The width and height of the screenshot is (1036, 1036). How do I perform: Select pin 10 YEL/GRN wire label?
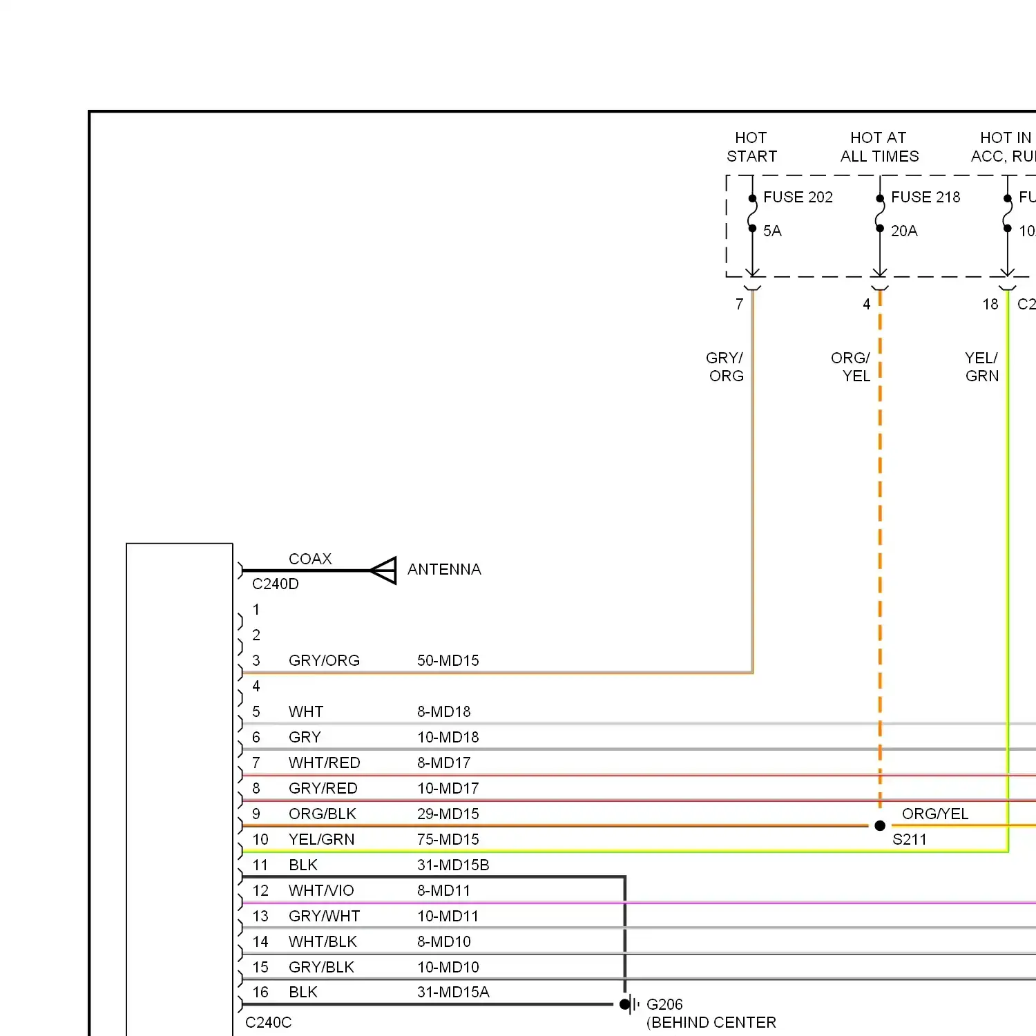click(x=322, y=839)
